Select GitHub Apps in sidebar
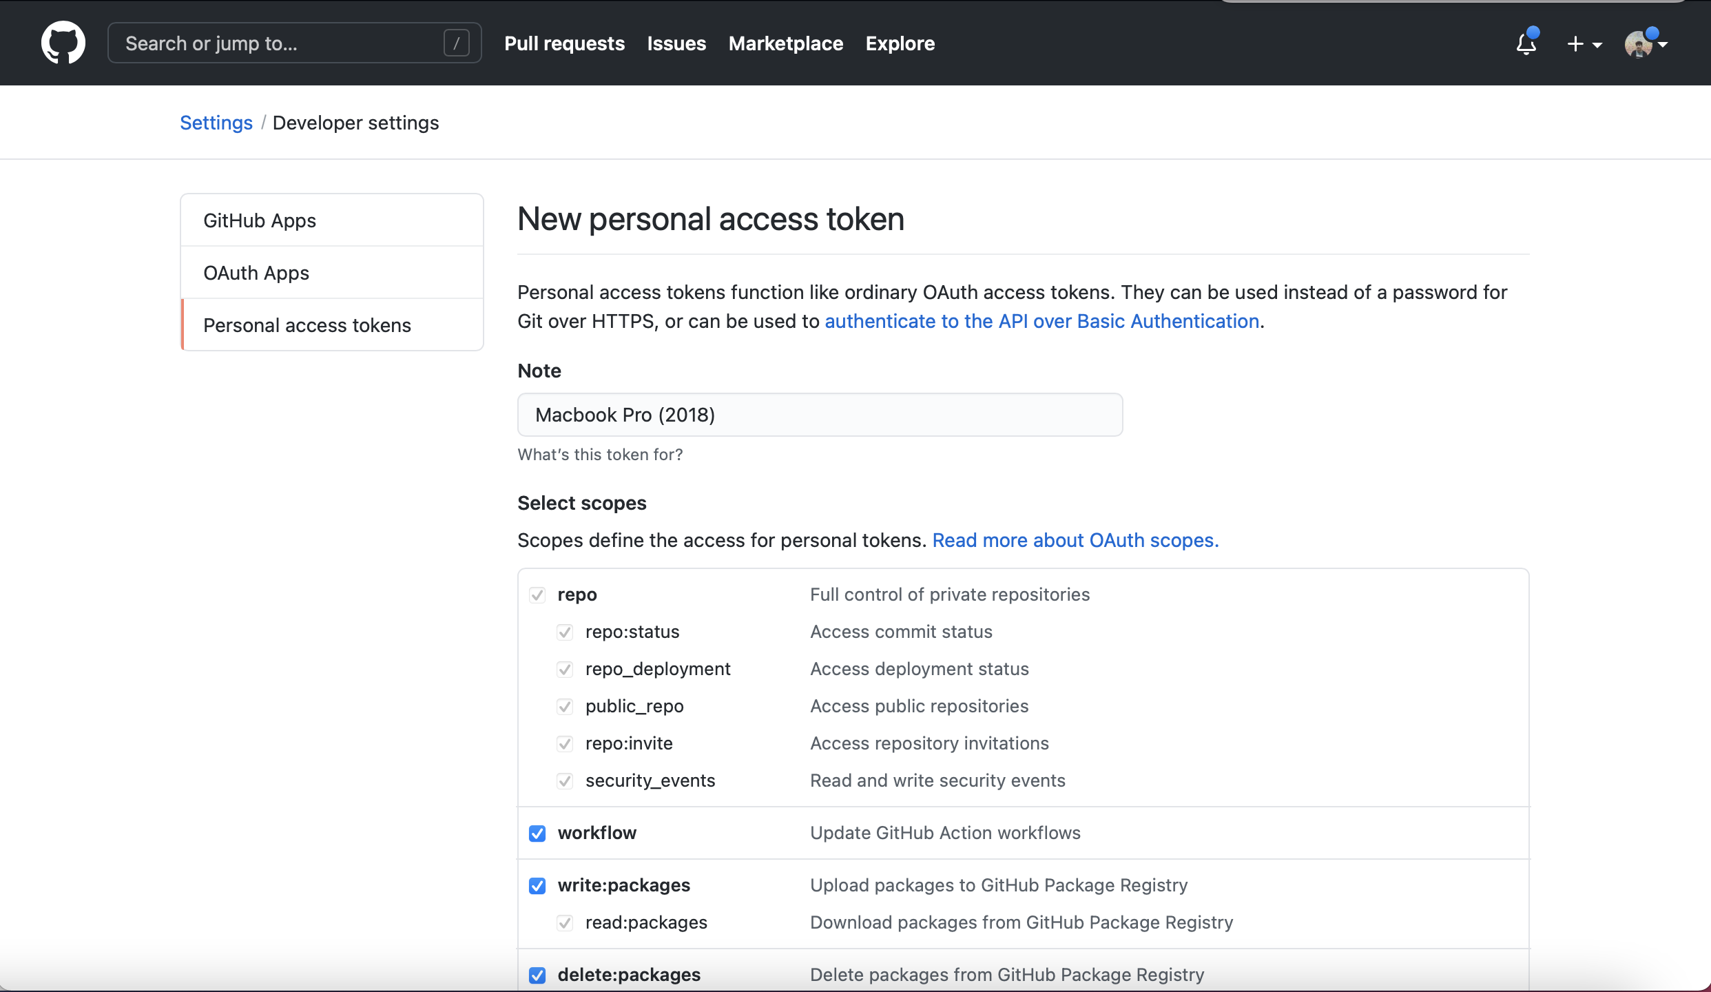The height and width of the screenshot is (992, 1711). (x=260, y=220)
